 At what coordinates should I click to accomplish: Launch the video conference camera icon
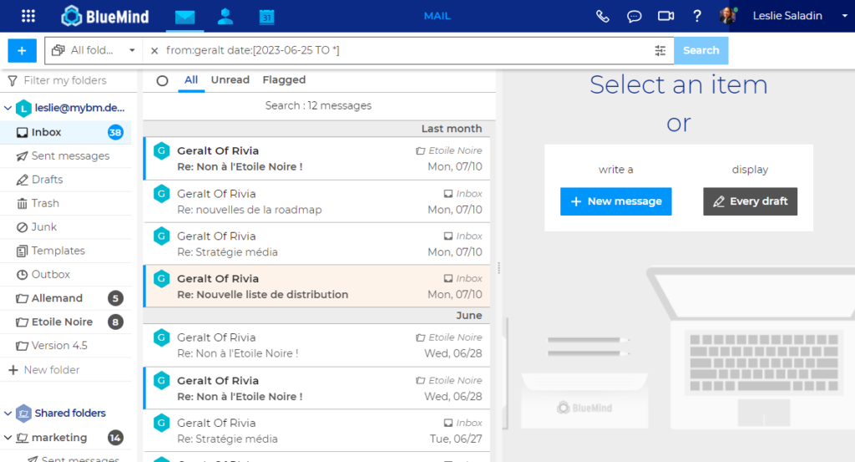665,16
